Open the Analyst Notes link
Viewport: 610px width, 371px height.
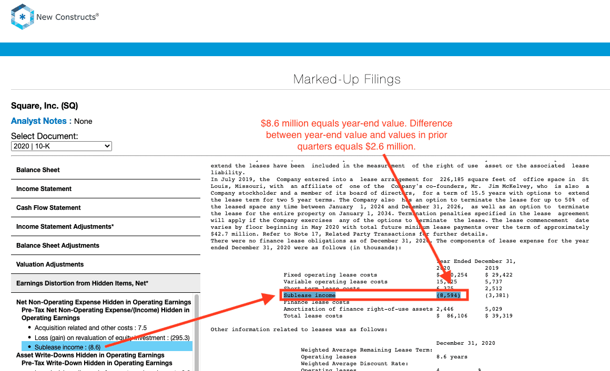click(x=38, y=121)
